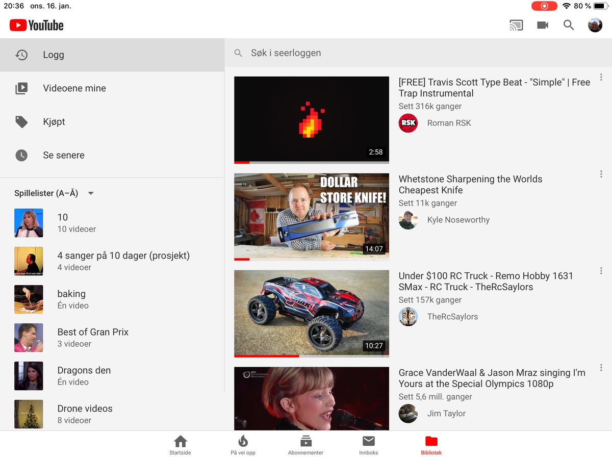
Task: Tap search icon in Søk i seerloggen
Action: click(x=238, y=53)
